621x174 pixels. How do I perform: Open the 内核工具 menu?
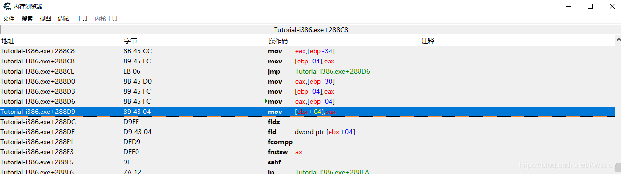point(106,19)
